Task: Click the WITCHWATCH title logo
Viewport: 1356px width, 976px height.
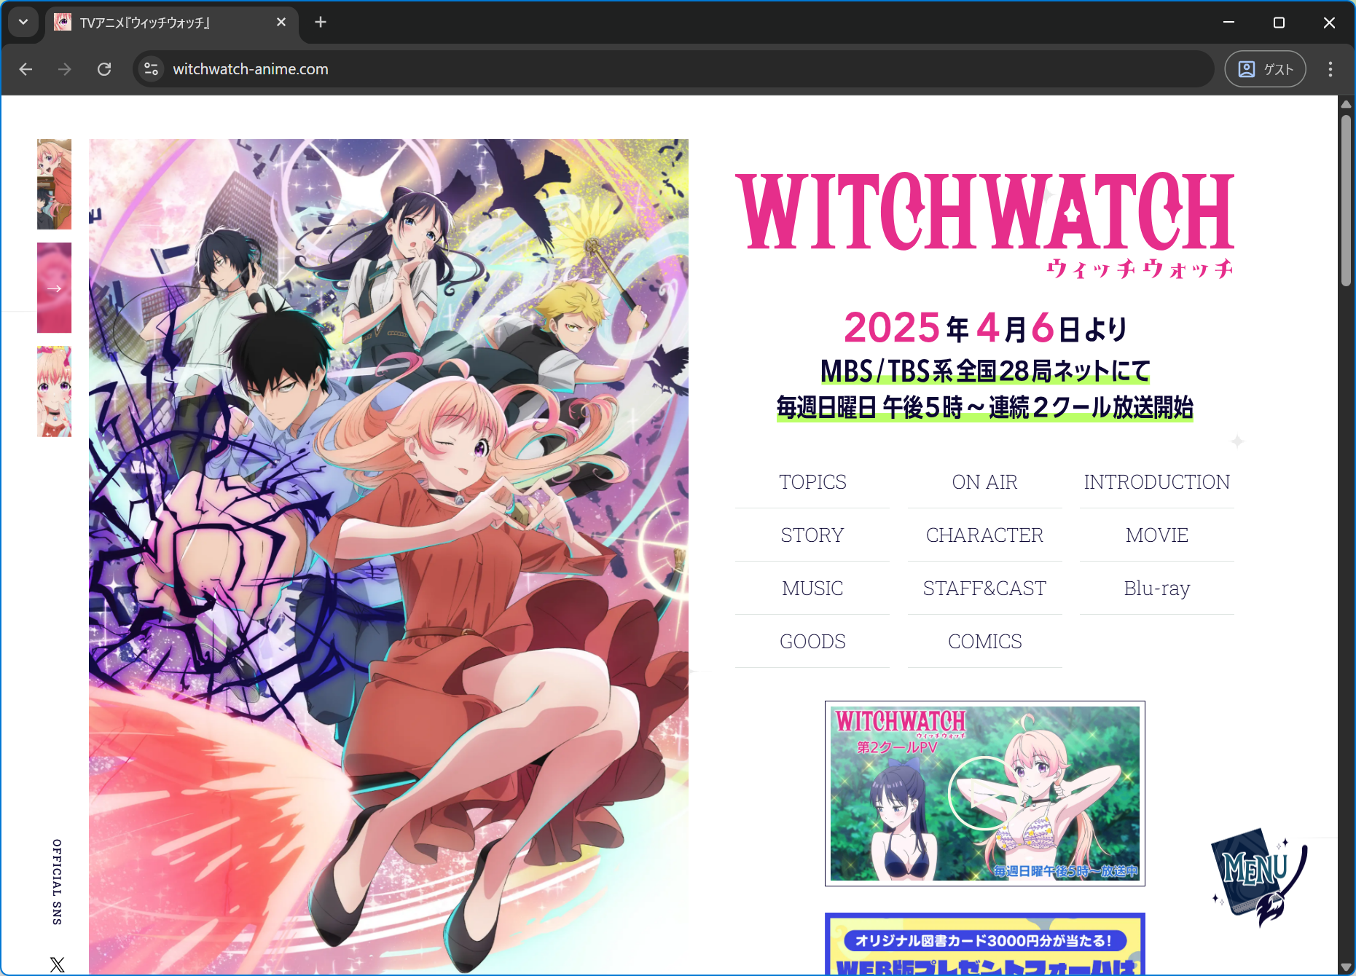Action: pos(984,226)
